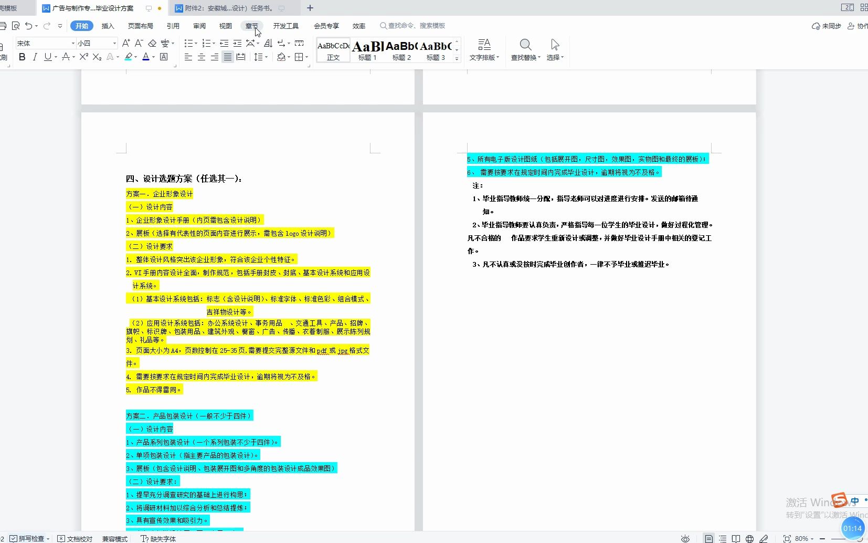This screenshot has height=543, width=868.
Task: Open the 插入 ribbon tab
Action: click(108, 26)
